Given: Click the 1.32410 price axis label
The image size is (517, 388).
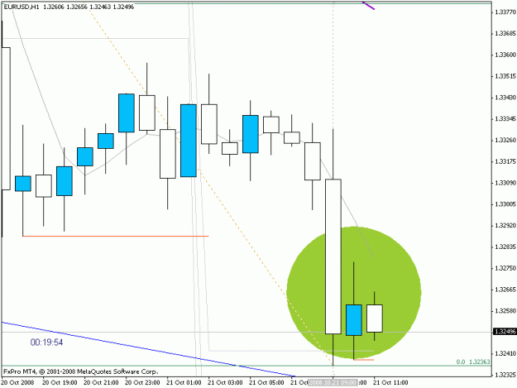Looking at the screenshot, I should point(505,354).
